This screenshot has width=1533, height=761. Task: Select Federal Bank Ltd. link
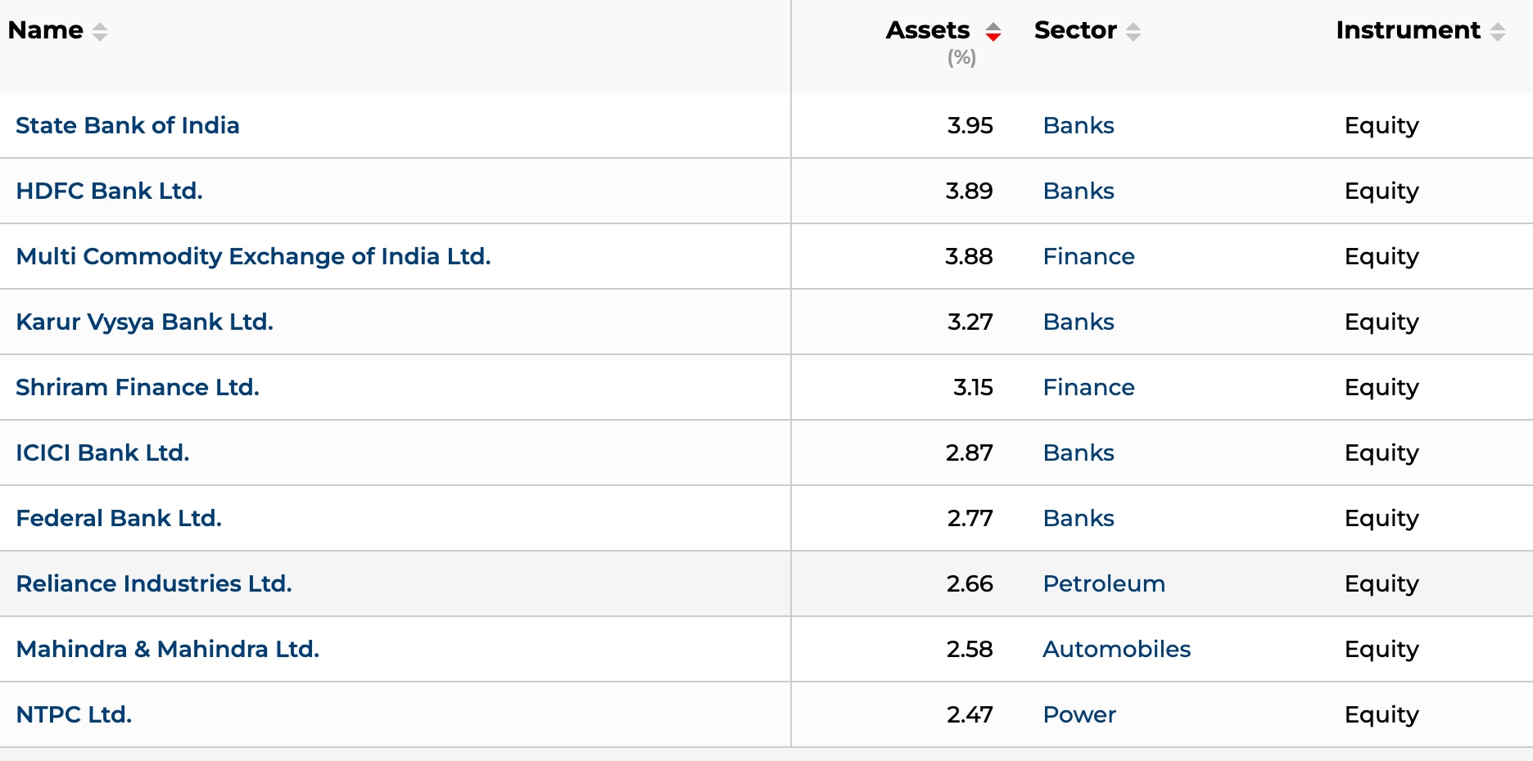pos(119,518)
